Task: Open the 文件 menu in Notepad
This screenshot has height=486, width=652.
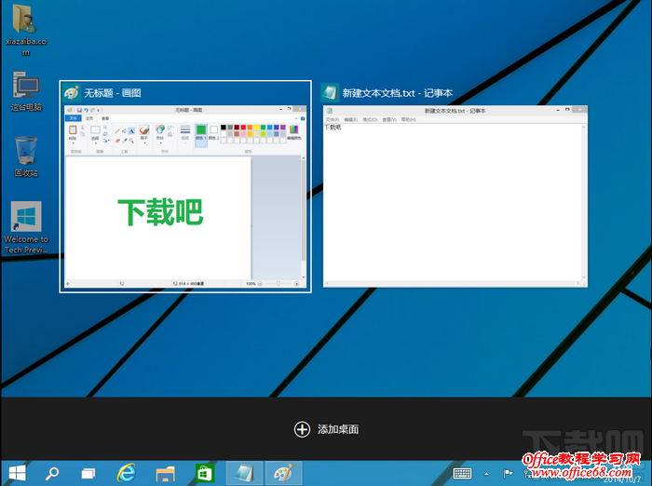Action: pos(332,120)
